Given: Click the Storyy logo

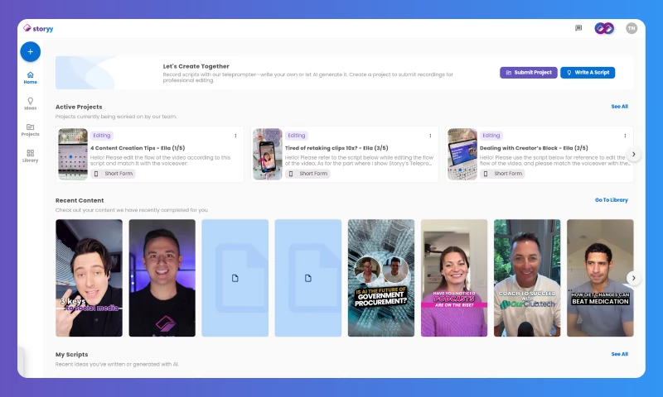Looking at the screenshot, I should 39,28.
